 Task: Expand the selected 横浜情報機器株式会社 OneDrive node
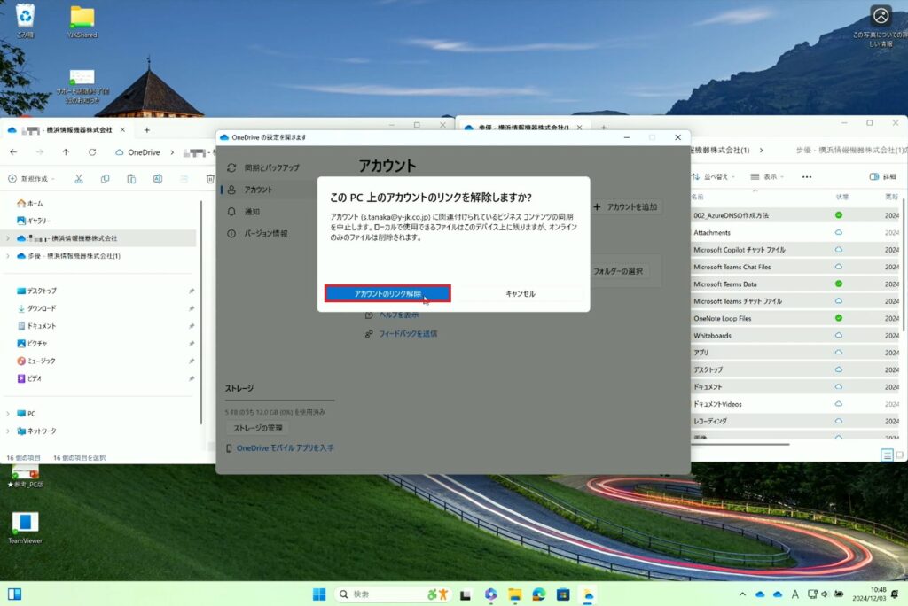tap(7, 238)
